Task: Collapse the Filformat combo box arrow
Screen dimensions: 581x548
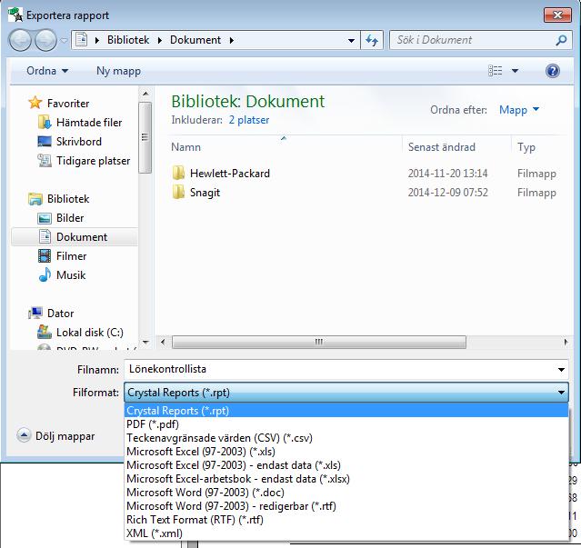Action: pyautogui.click(x=561, y=392)
